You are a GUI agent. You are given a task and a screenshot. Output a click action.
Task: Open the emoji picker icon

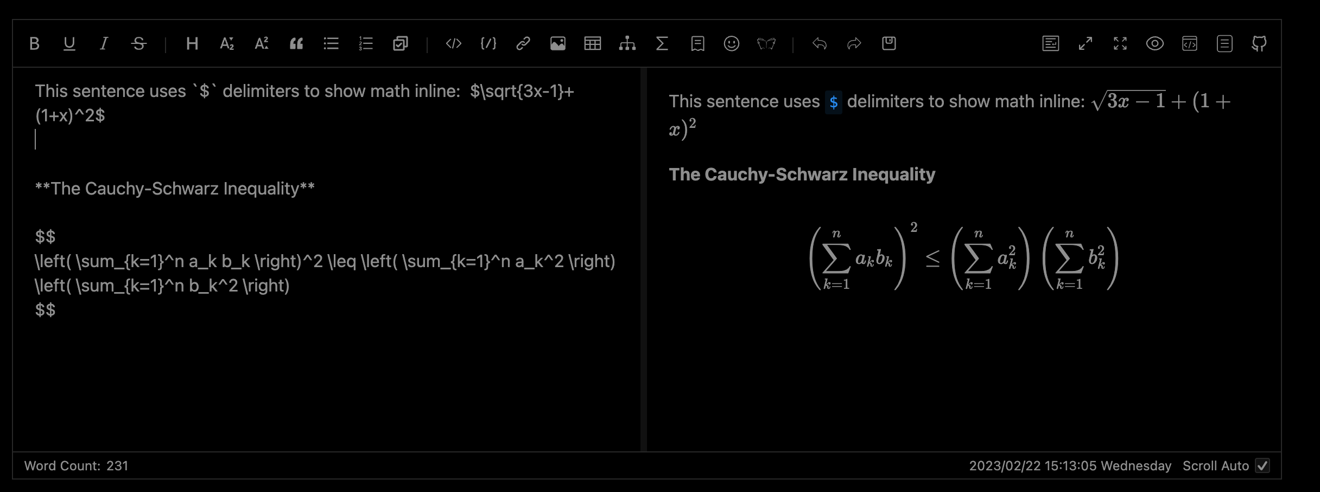pyautogui.click(x=731, y=43)
